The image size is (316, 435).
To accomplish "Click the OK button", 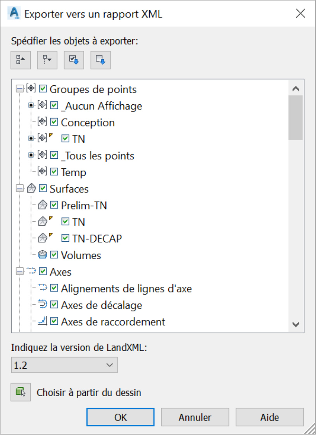I will (x=120, y=417).
